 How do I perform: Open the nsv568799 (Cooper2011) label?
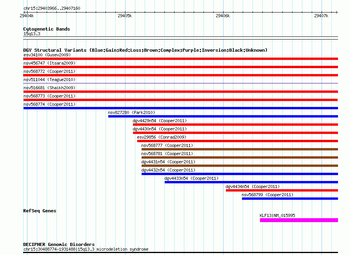(267, 195)
